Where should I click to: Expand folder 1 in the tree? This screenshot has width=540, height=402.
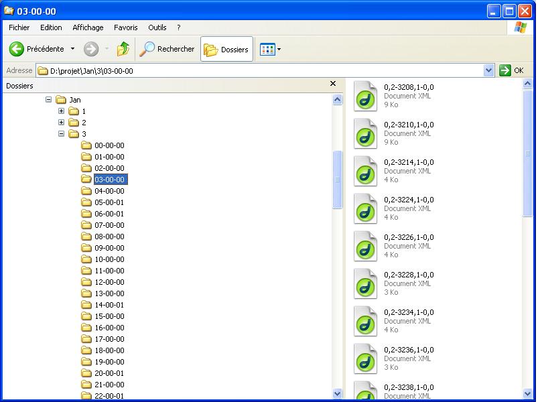61,111
